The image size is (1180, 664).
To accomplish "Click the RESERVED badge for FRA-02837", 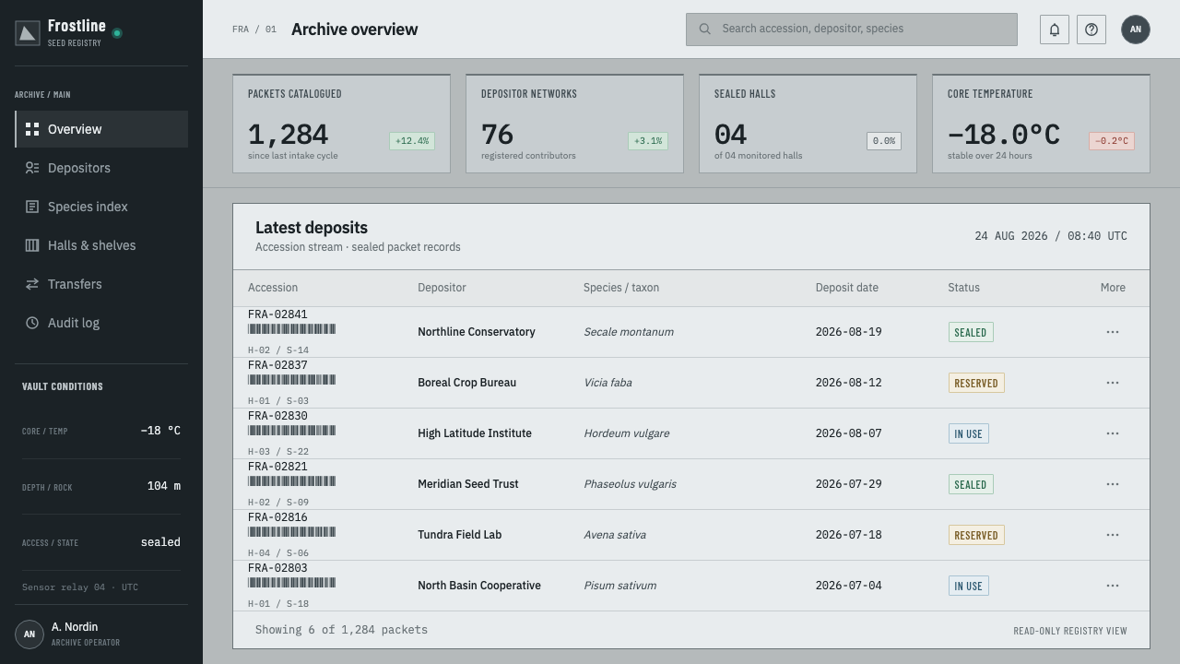I will click(976, 383).
